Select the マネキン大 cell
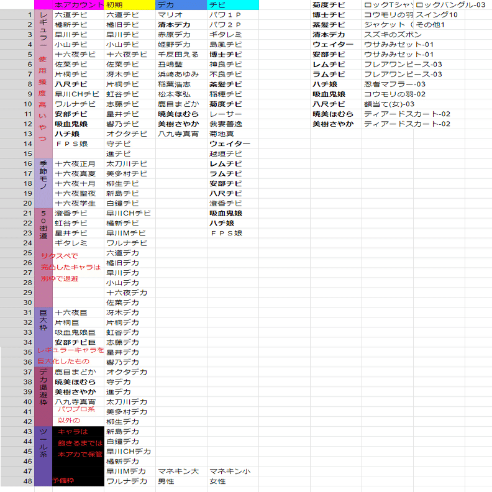The height and width of the screenshot is (492, 492). click(181, 471)
